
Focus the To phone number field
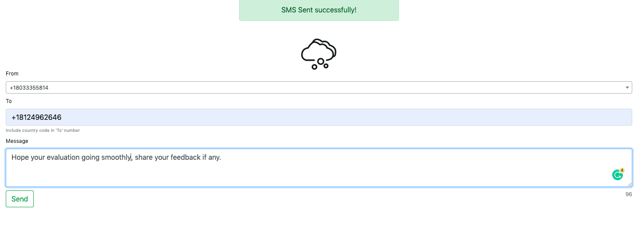click(319, 117)
